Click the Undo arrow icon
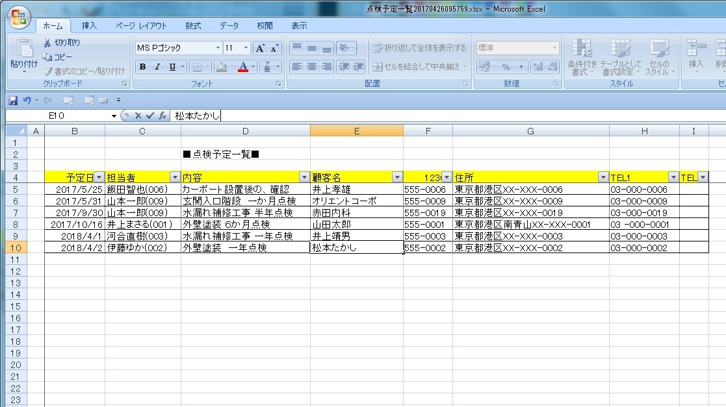Image resolution: width=726 pixels, height=407 pixels. [x=27, y=101]
